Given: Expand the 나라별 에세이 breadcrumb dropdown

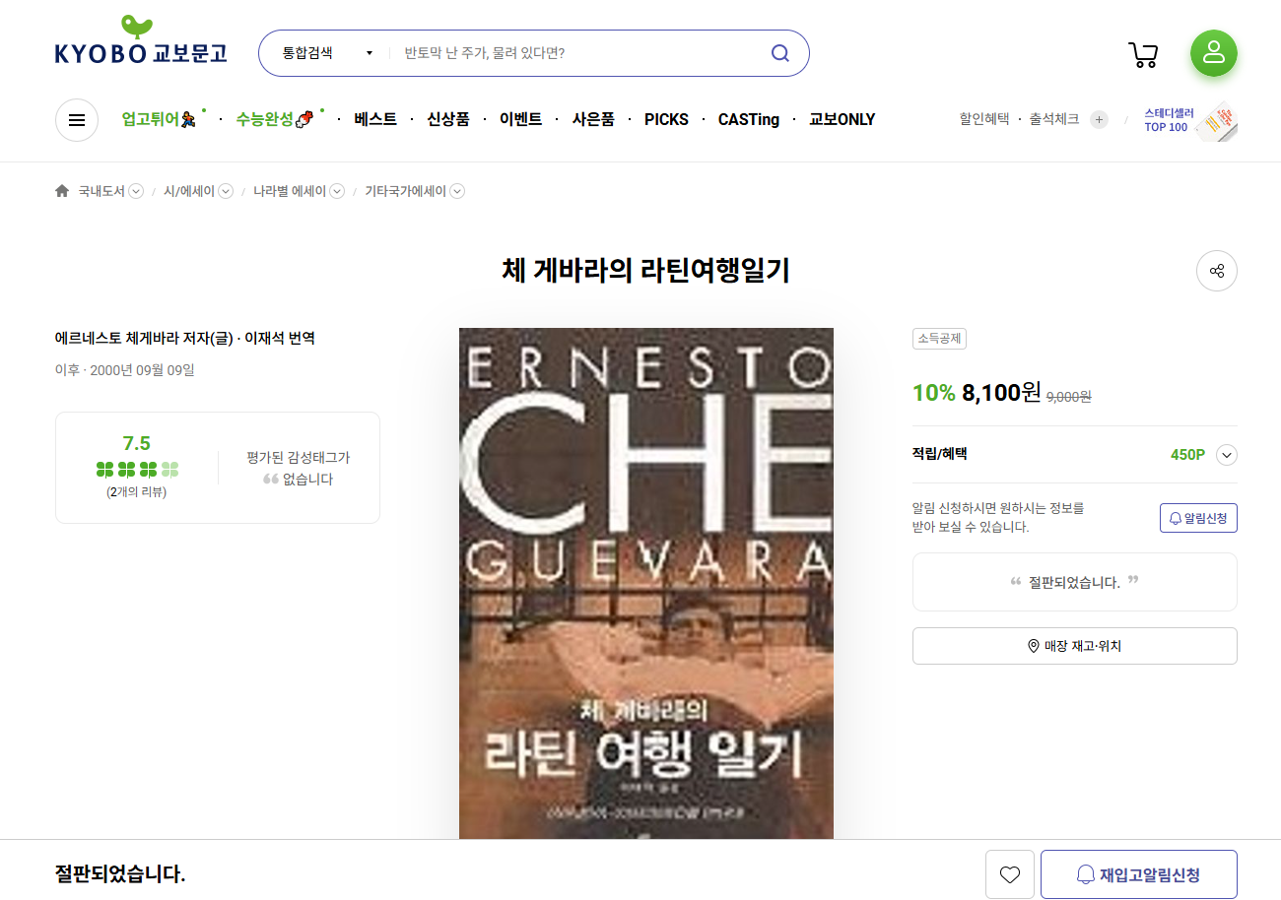Looking at the screenshot, I should 337,191.
